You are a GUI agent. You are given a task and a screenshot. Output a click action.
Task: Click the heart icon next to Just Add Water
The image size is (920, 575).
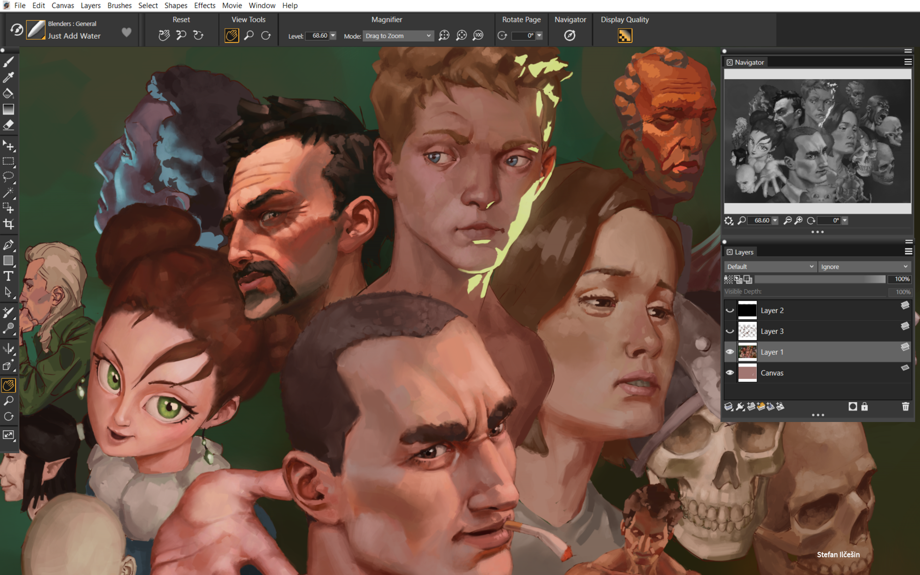[126, 32]
